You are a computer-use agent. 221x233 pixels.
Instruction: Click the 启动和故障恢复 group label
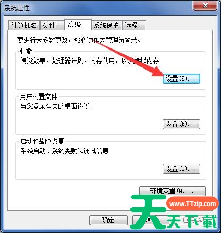click(x=42, y=141)
